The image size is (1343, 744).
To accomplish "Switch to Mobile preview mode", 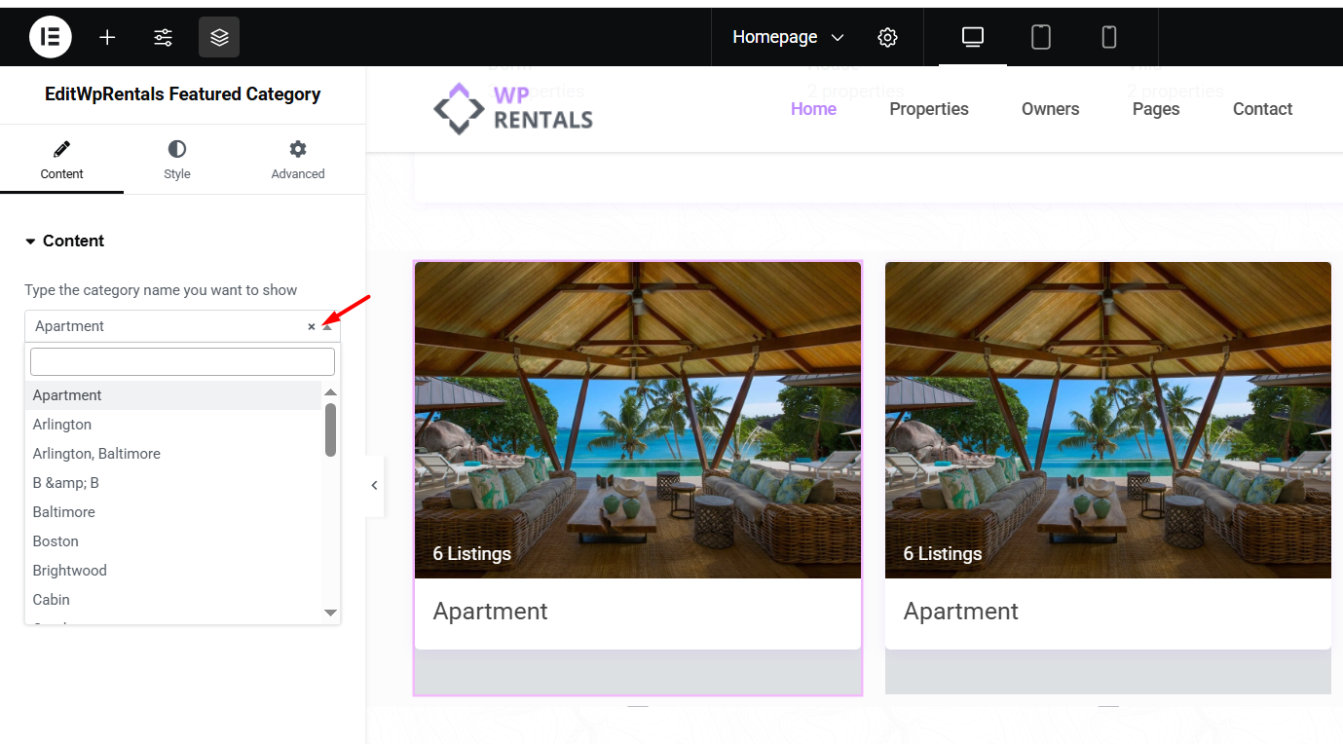I will tap(1108, 37).
